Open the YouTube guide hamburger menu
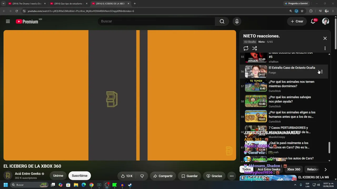This screenshot has height=189, width=337. 8,22
